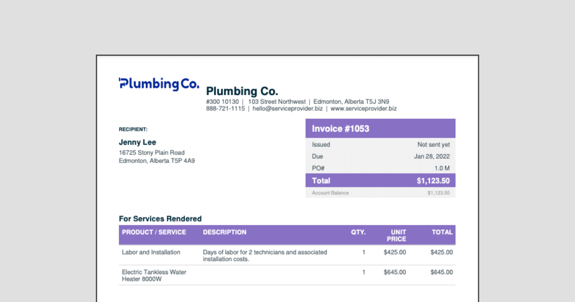Open website www.serviceprovider.biz
Screen dimensions: 575x302
point(364,109)
